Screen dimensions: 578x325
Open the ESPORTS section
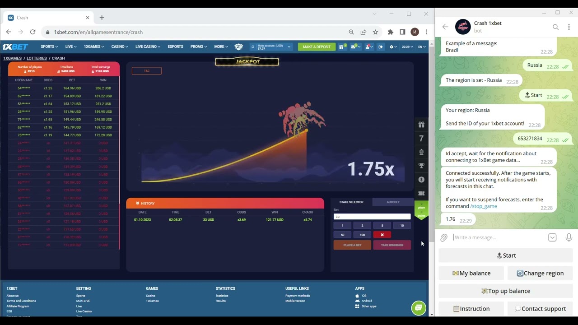[x=175, y=46]
